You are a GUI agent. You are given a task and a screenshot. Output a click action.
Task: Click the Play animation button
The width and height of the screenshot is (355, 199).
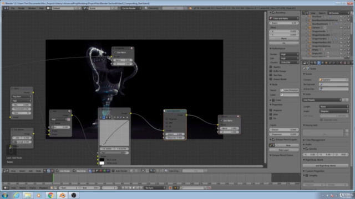[134, 188]
